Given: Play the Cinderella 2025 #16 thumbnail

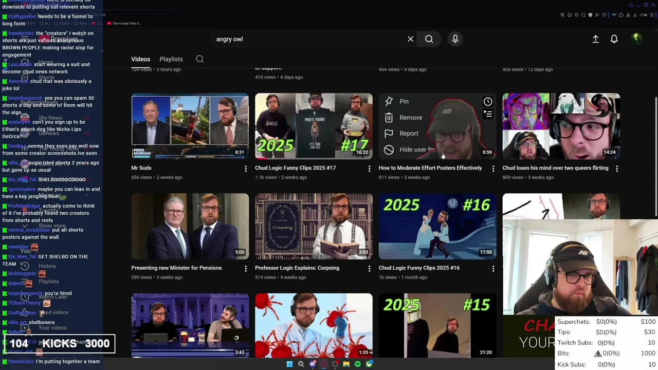Looking at the screenshot, I should (437, 226).
